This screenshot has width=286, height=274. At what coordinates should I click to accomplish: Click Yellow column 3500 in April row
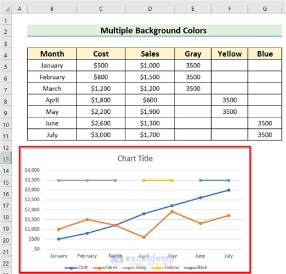coord(229,100)
